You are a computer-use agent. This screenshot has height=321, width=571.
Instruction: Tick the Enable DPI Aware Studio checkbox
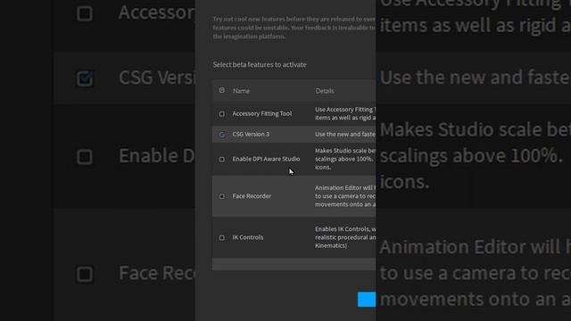click(x=222, y=159)
